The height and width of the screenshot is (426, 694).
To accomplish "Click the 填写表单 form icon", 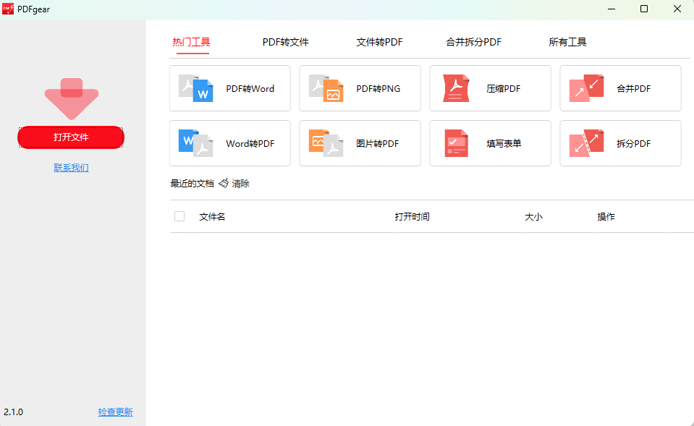I will point(456,143).
